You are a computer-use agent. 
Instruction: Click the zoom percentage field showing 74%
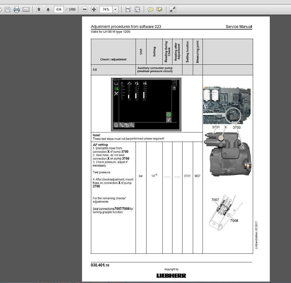tap(106, 9)
